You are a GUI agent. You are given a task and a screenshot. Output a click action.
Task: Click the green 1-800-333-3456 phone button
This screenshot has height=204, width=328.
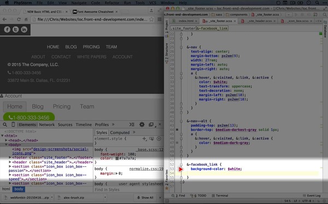pos(29,117)
